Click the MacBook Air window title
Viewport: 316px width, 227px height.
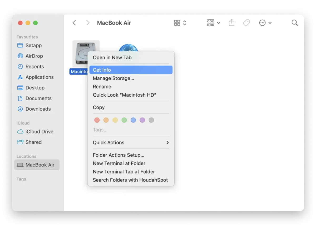[114, 23]
